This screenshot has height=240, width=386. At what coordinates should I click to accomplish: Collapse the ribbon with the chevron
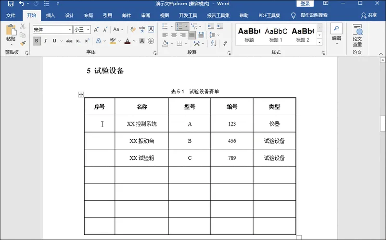[x=381, y=53]
